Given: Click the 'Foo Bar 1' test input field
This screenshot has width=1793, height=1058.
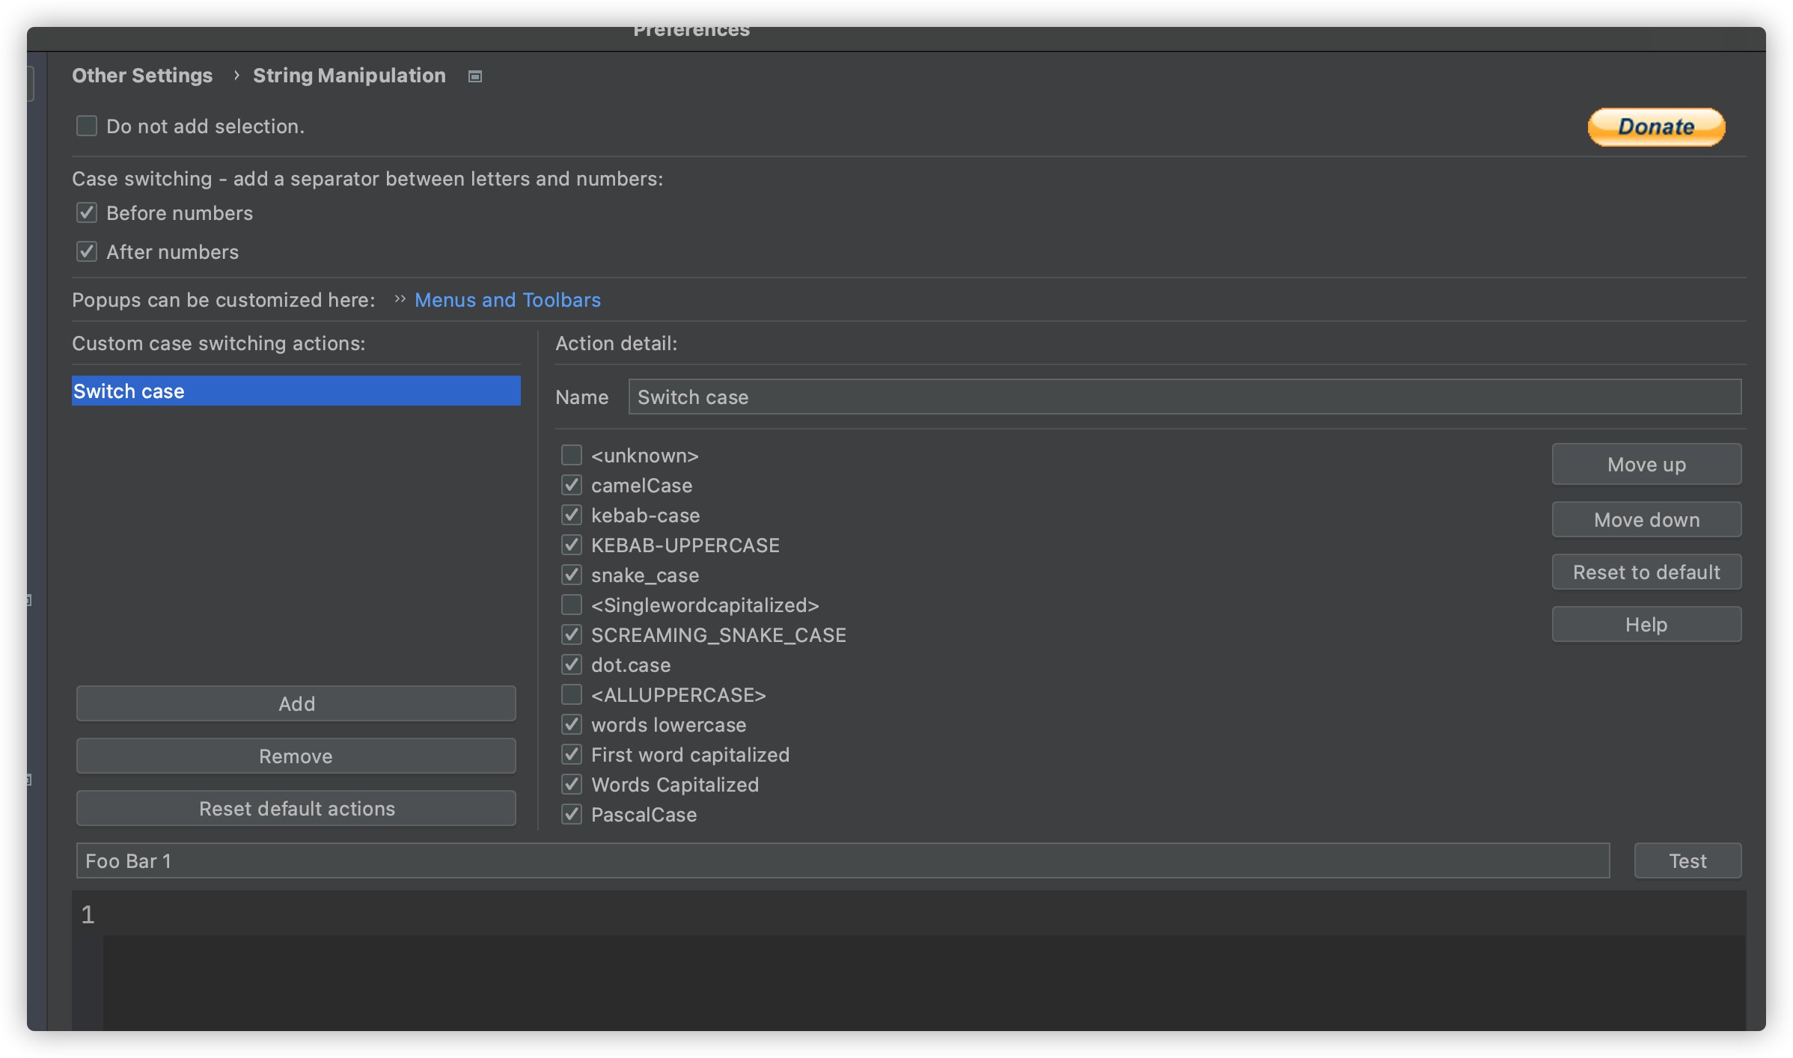Looking at the screenshot, I should [842, 861].
